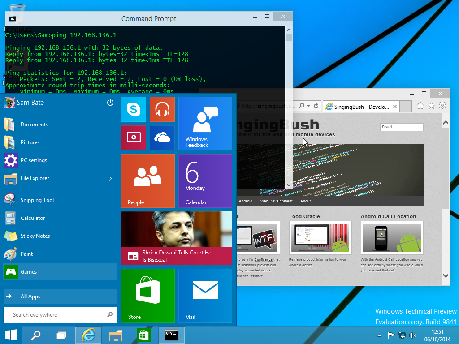Refresh the page in Internet Explorer
Viewport: 459px width, 344px height.
pyautogui.click(x=316, y=106)
